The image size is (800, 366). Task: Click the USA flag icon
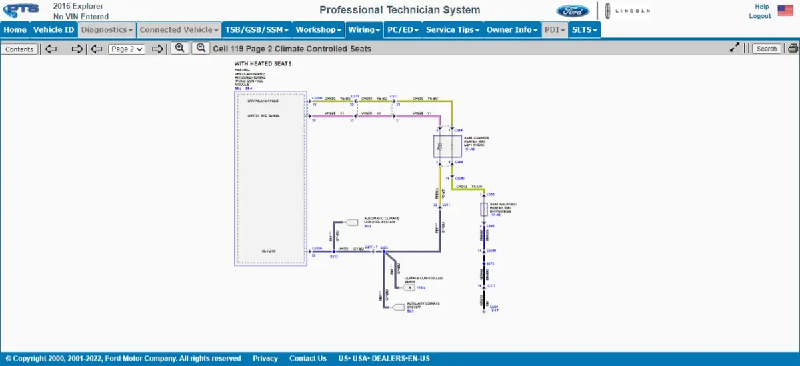tap(785, 11)
